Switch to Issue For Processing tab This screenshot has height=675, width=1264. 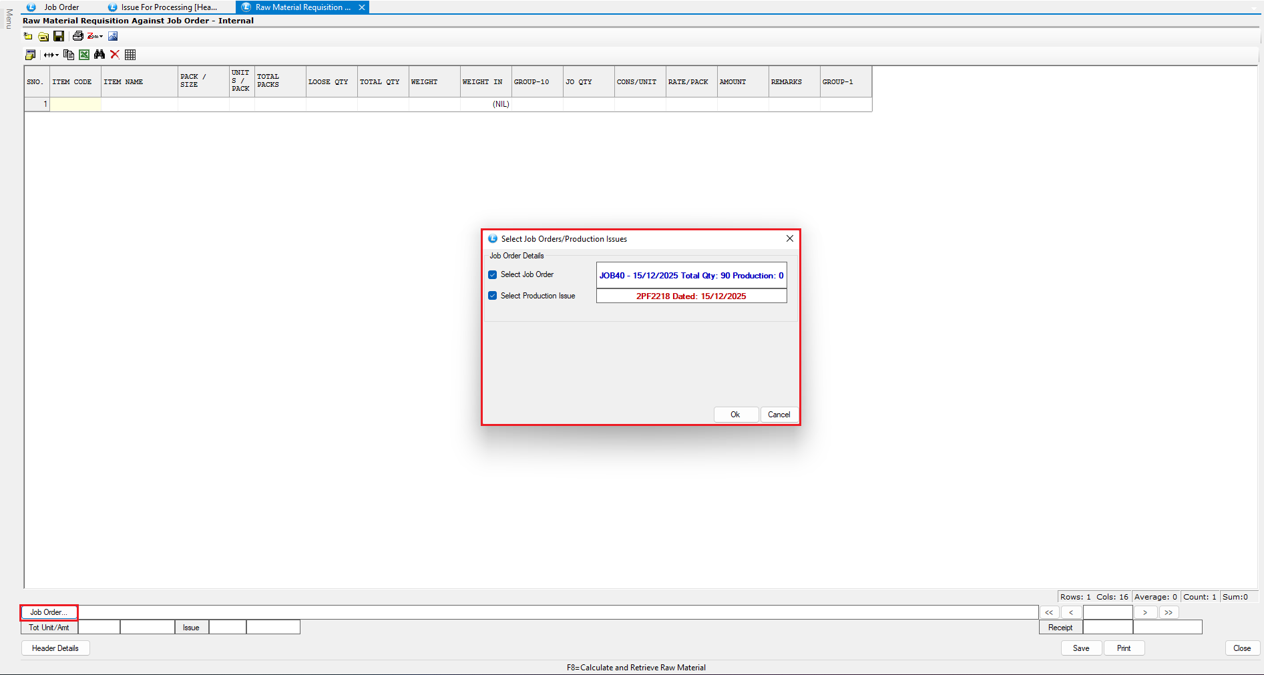168,7
